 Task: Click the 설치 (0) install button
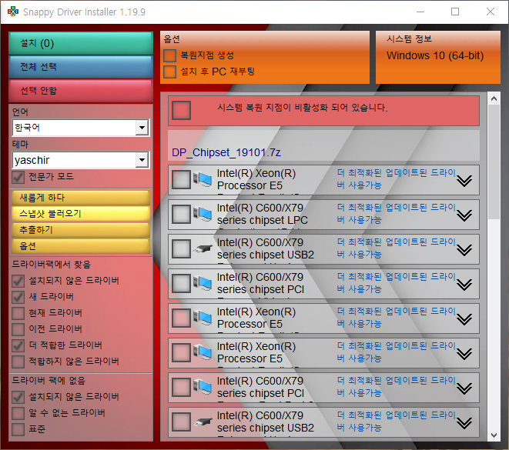pos(81,43)
